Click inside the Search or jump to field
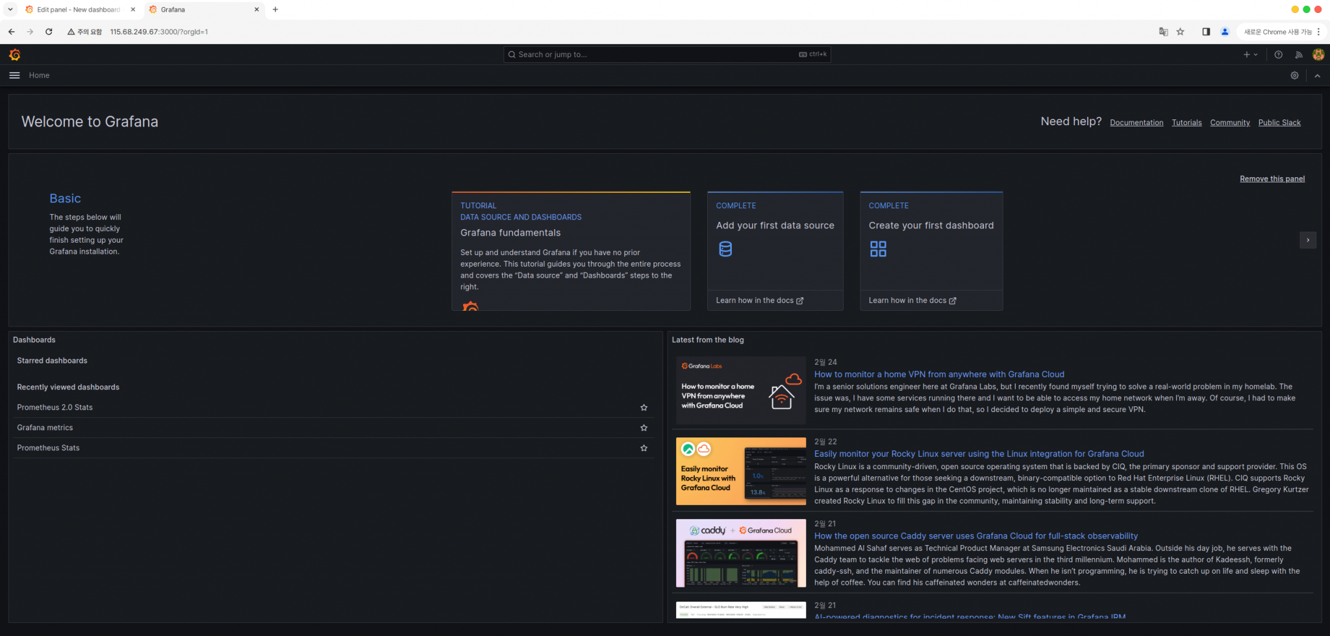The height and width of the screenshot is (636, 1330). pos(666,55)
